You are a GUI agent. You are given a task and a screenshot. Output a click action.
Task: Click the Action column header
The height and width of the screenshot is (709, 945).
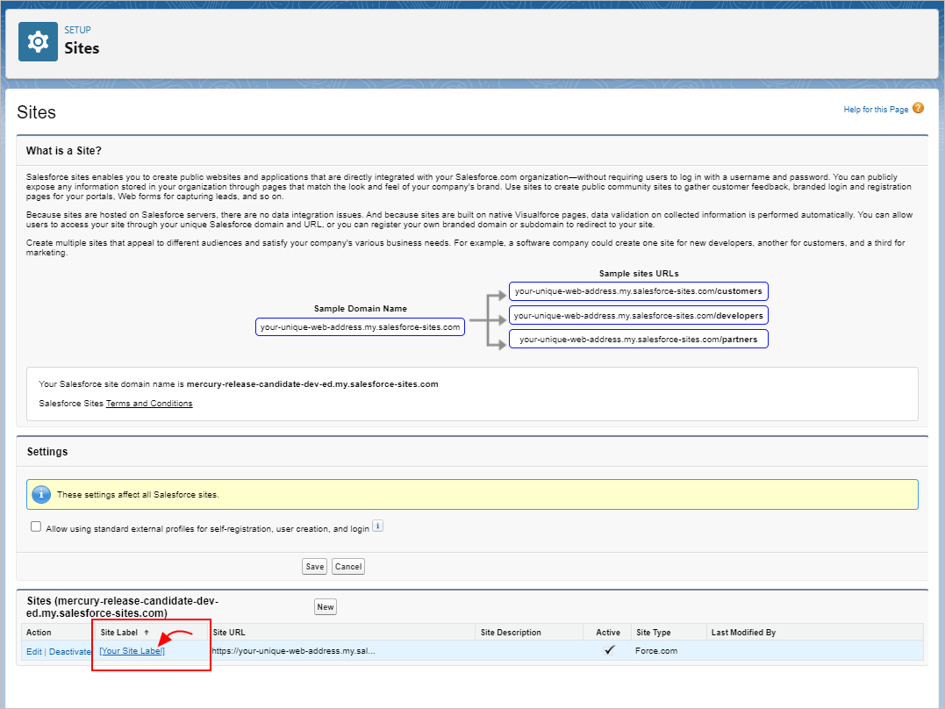coord(39,633)
